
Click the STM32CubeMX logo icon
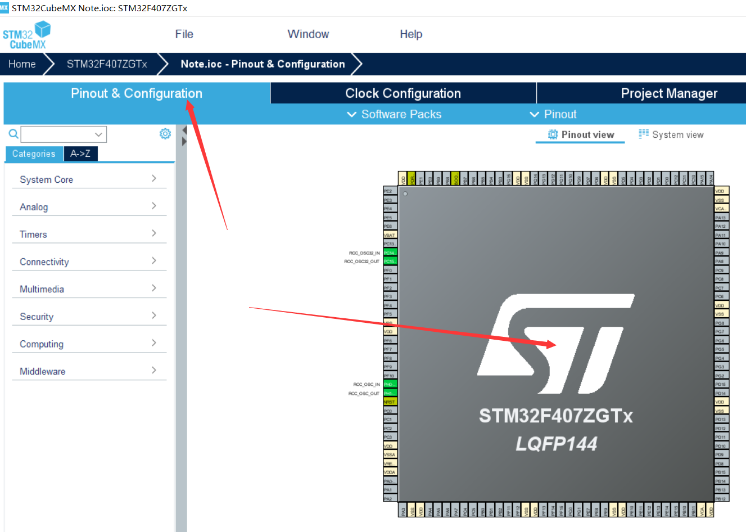[26, 34]
